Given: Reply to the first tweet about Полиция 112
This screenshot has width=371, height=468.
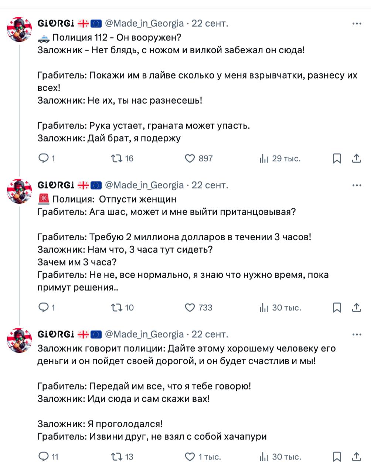Looking at the screenshot, I should point(47,158).
